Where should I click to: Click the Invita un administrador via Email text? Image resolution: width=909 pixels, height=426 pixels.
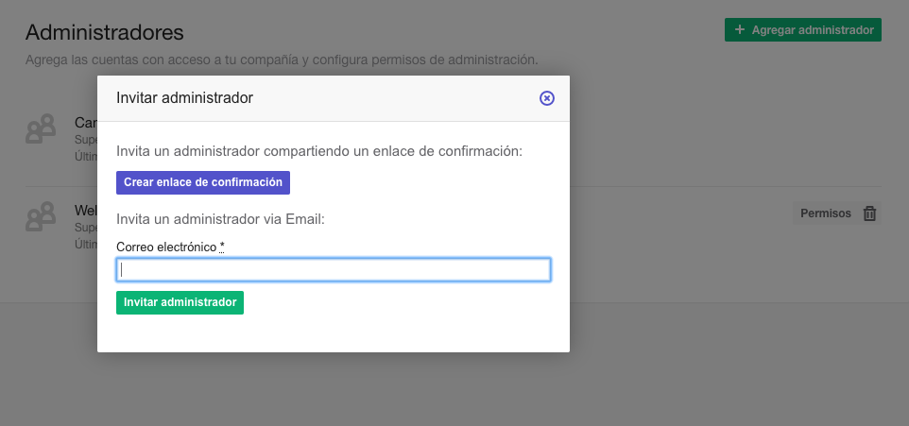(220, 219)
